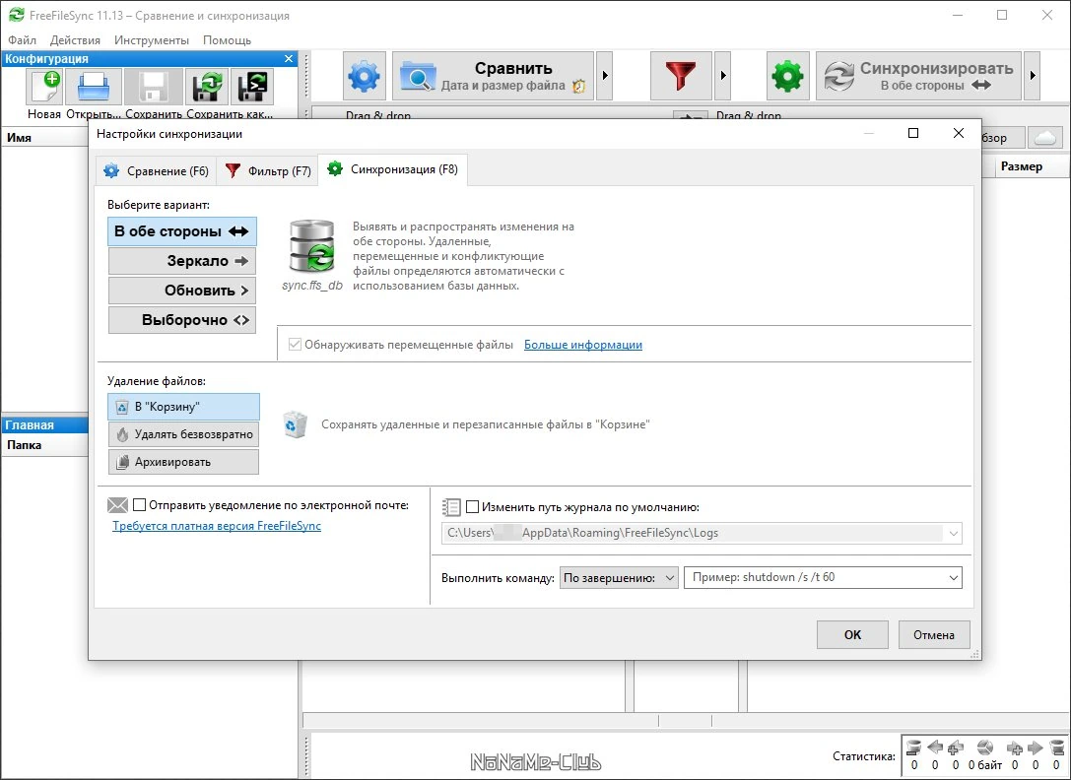Click create-right plus arrow statistics icon
1071x780 pixels.
pos(1015,747)
